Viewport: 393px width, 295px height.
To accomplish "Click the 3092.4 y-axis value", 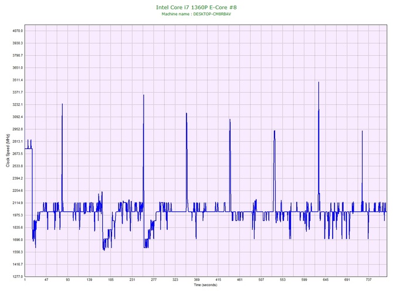I will coord(18,117).
